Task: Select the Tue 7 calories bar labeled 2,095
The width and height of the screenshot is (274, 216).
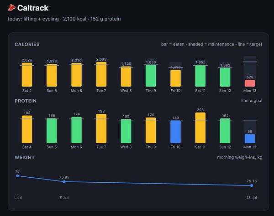Action: [101, 74]
